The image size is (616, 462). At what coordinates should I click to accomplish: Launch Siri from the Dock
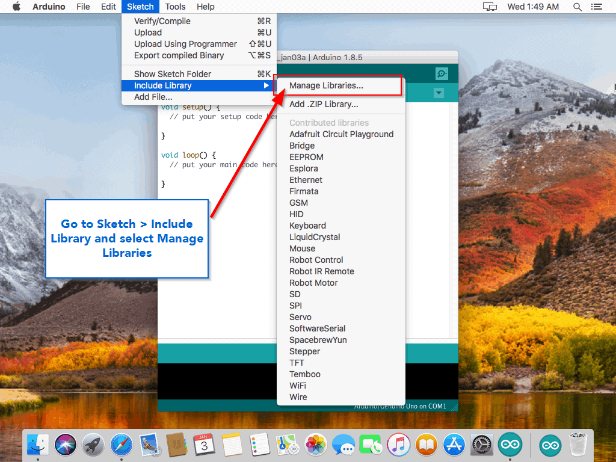[x=66, y=445]
